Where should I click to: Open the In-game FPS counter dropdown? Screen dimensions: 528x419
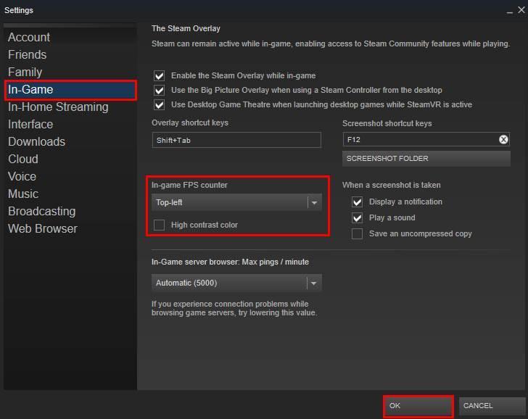(x=236, y=202)
